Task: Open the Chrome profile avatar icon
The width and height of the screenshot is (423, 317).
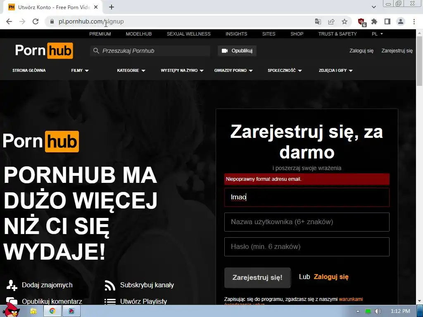Action: (x=401, y=21)
